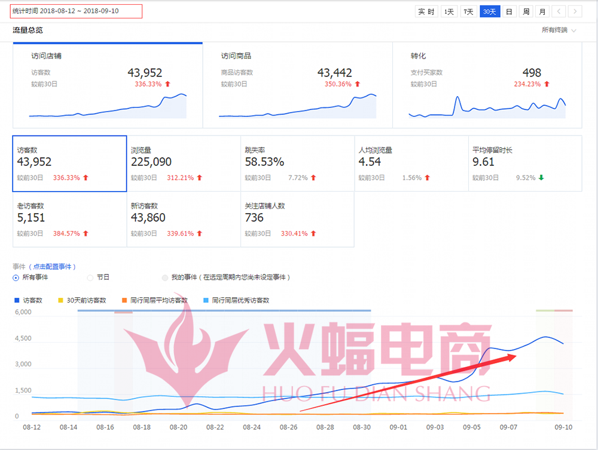Select the 所有事件 radio button

click(16, 278)
